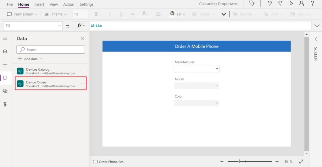Open the Settings menu

point(86,4)
